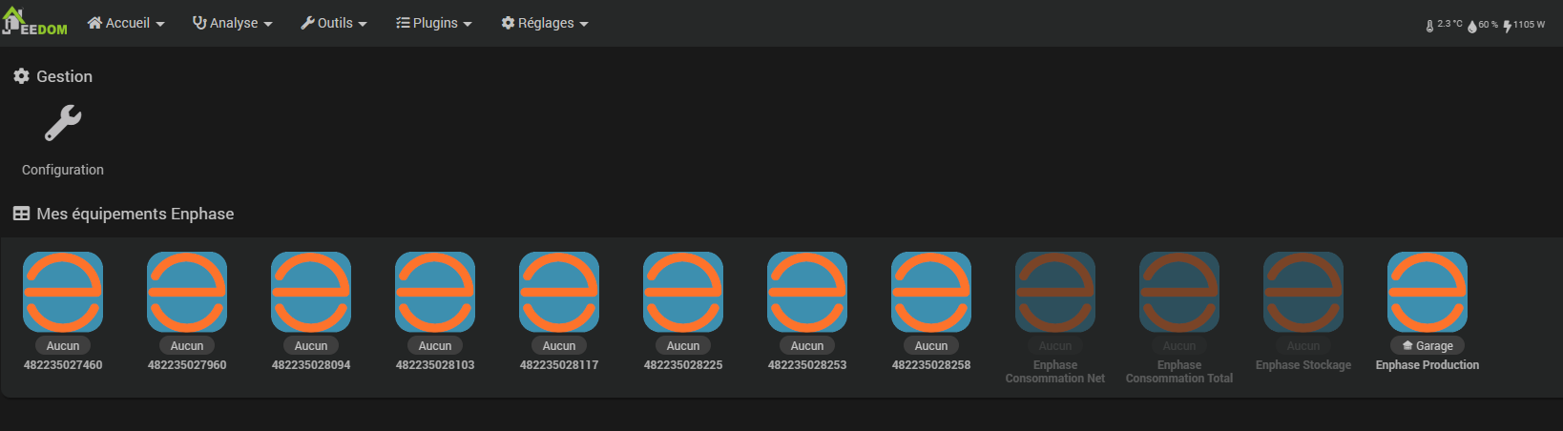This screenshot has width=1563, height=431.
Task: Open Enphase equipment 482235028253
Action: pos(807,292)
